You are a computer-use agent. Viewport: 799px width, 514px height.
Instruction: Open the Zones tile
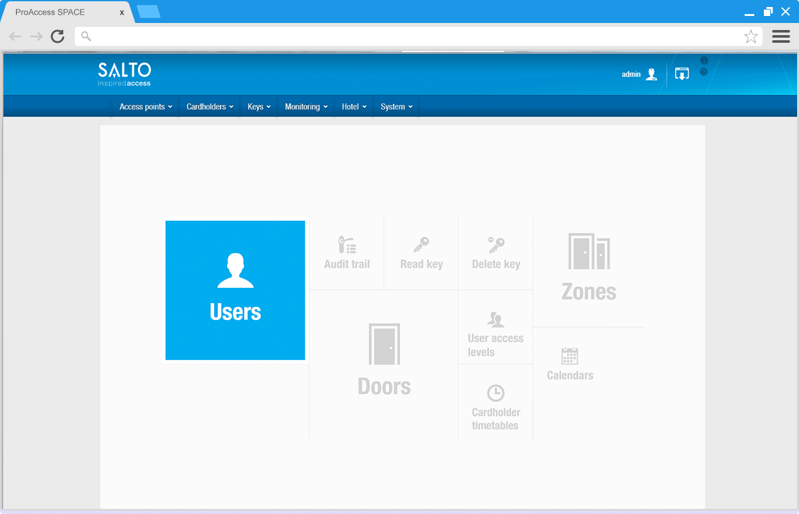point(589,268)
